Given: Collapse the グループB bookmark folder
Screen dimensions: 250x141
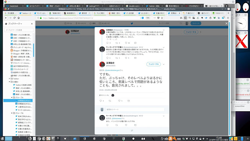Looking at the screenshot, I should (x=12, y=113).
